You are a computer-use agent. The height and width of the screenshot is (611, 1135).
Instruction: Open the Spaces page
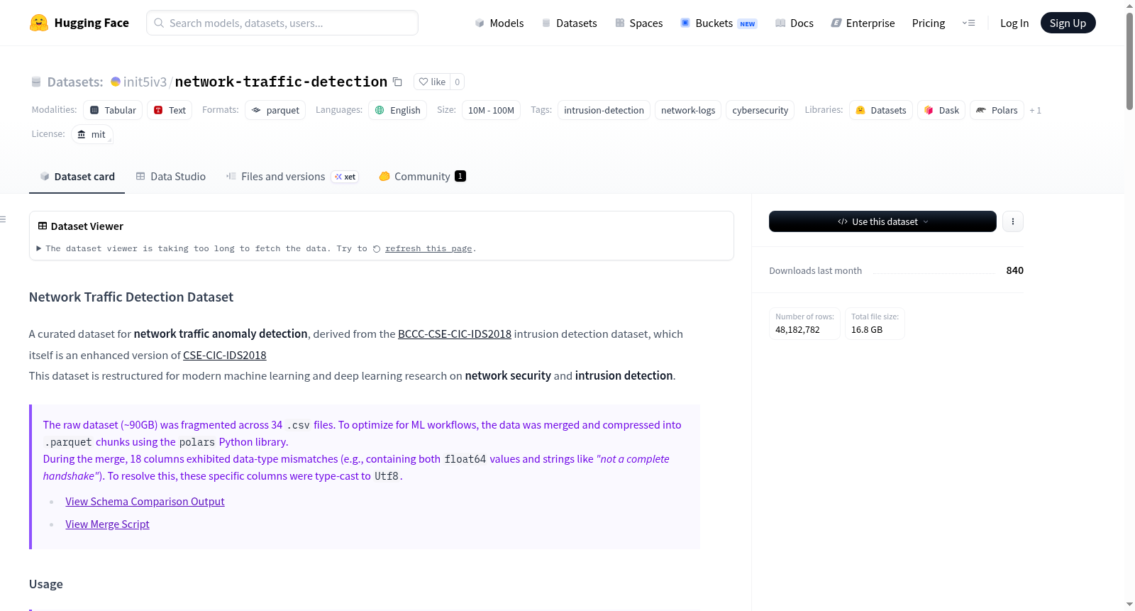[638, 23]
